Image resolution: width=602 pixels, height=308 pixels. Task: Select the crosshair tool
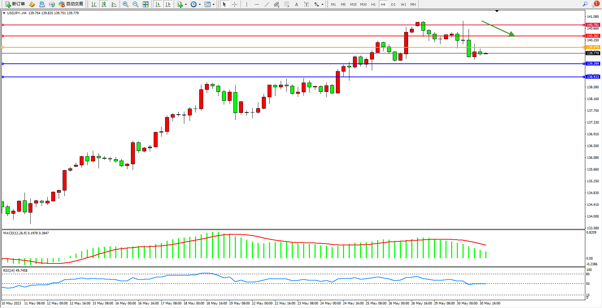(235, 4)
